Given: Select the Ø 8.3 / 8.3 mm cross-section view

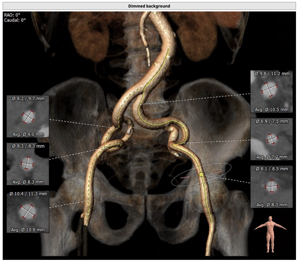Looking at the screenshot, I should [x=28, y=164].
